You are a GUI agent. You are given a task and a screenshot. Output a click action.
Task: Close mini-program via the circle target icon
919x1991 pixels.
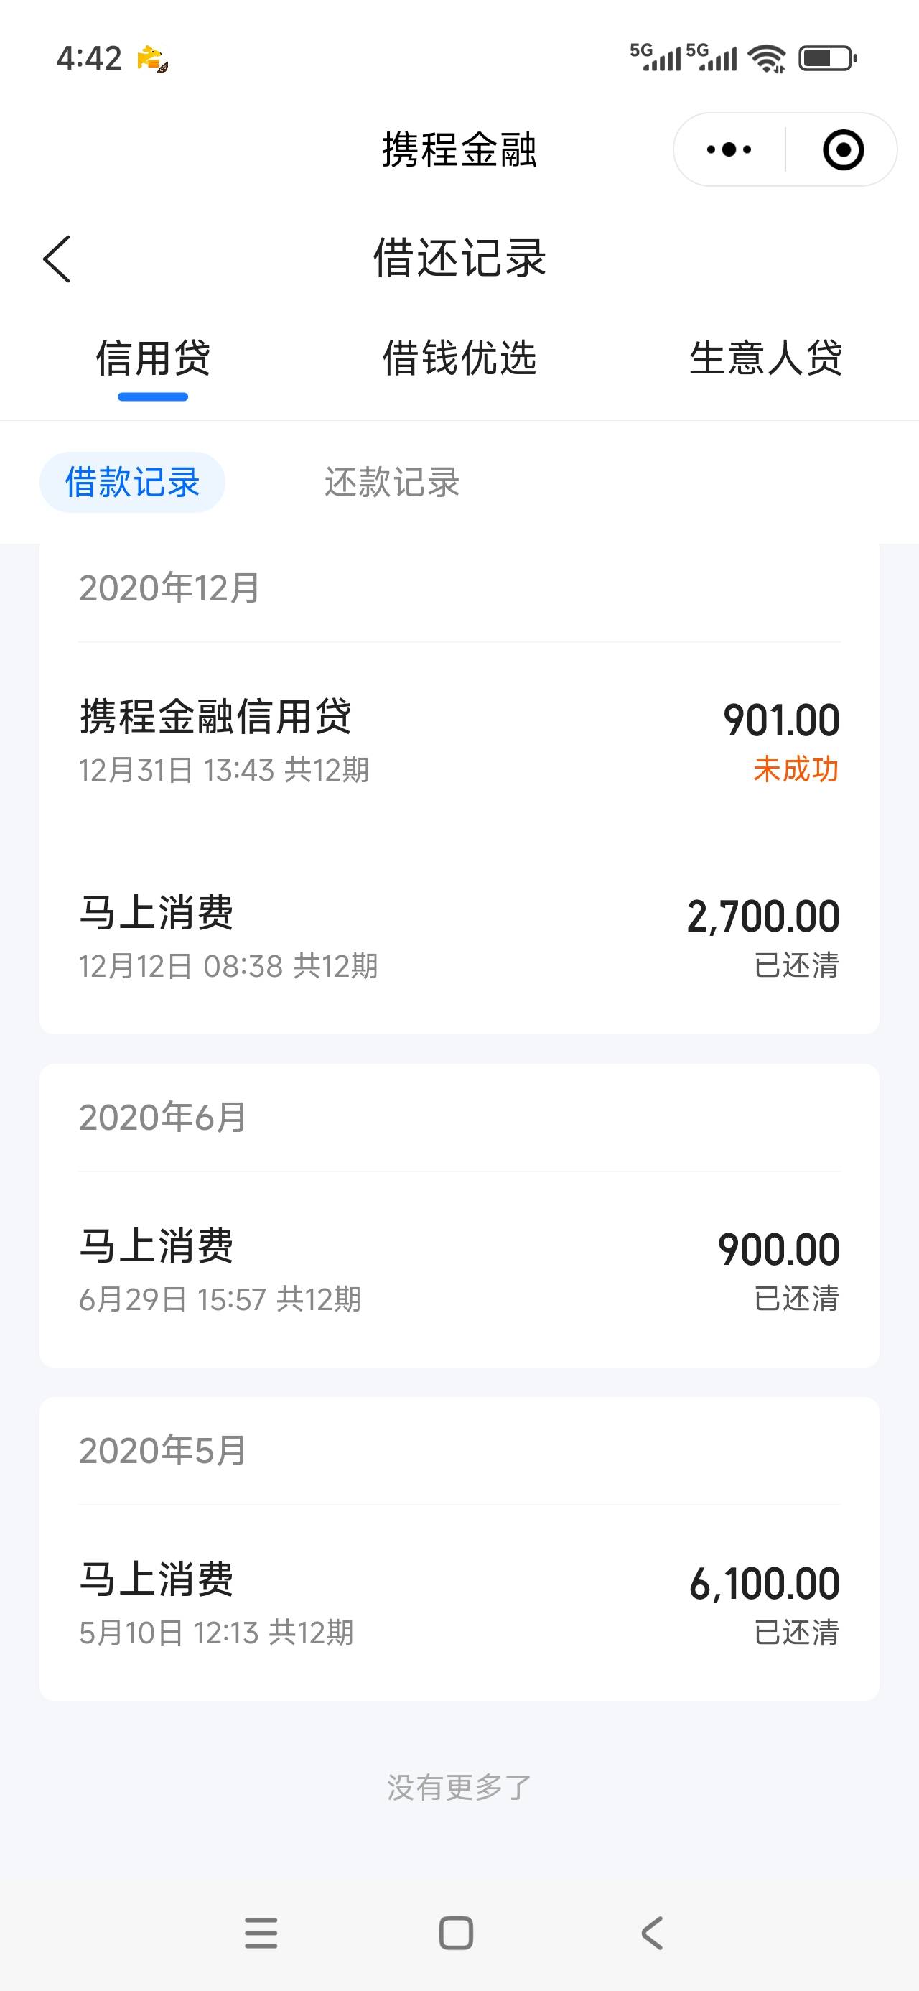tap(842, 149)
